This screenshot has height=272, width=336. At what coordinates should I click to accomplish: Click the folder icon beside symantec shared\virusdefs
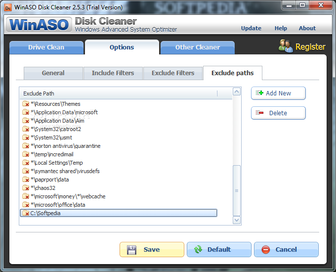pyautogui.click(x=26, y=171)
